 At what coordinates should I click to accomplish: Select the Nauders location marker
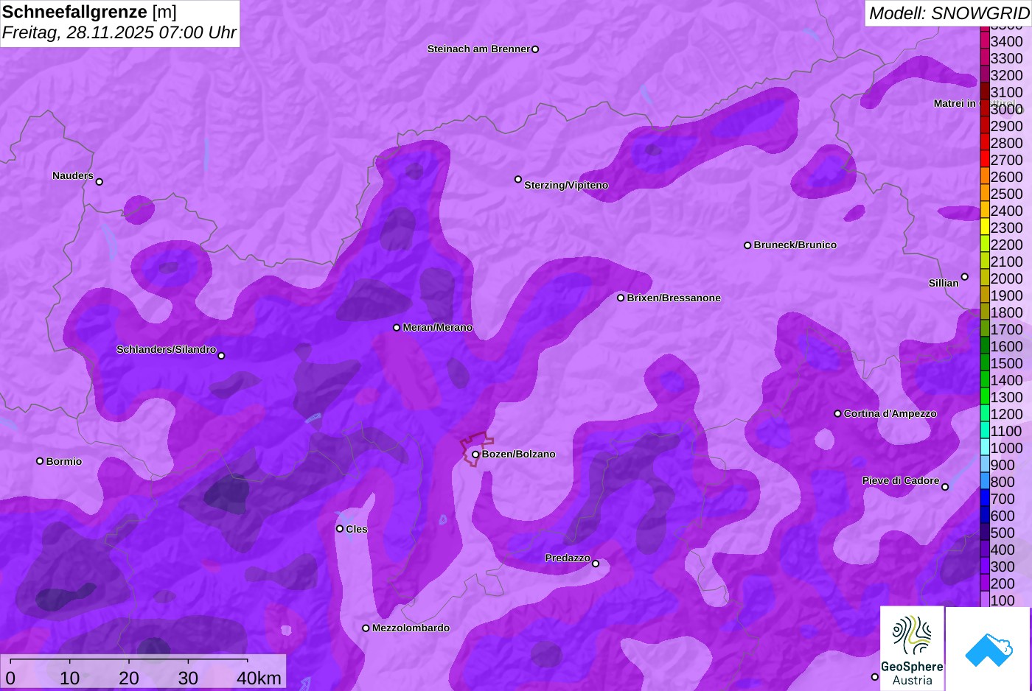pos(100,182)
